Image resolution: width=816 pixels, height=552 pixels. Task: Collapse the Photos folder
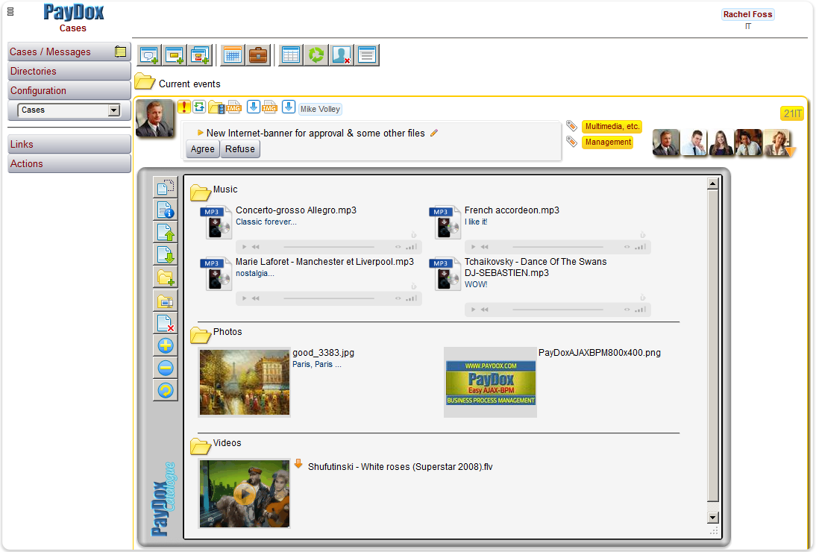200,334
